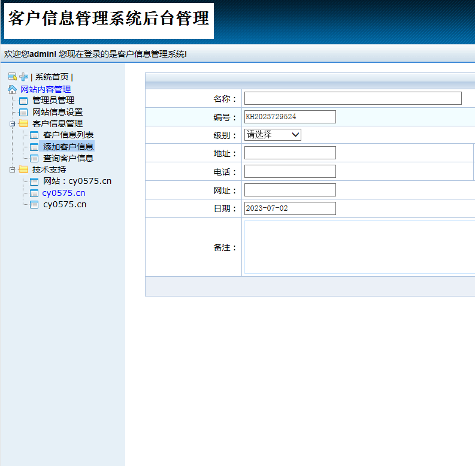Screen dimensions: 475x466
Task: Click the 网址： field label
Action: [225, 190]
